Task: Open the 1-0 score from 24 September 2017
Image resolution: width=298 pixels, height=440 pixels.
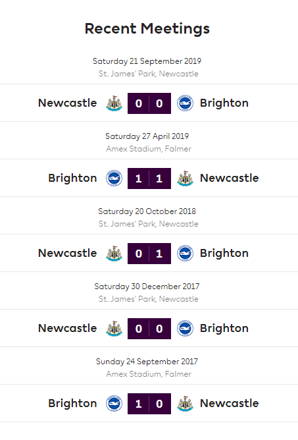Action: click(149, 404)
